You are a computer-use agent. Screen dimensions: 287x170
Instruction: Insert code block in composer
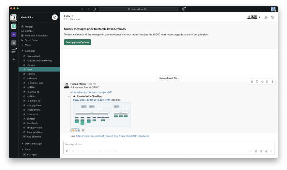point(115,151)
